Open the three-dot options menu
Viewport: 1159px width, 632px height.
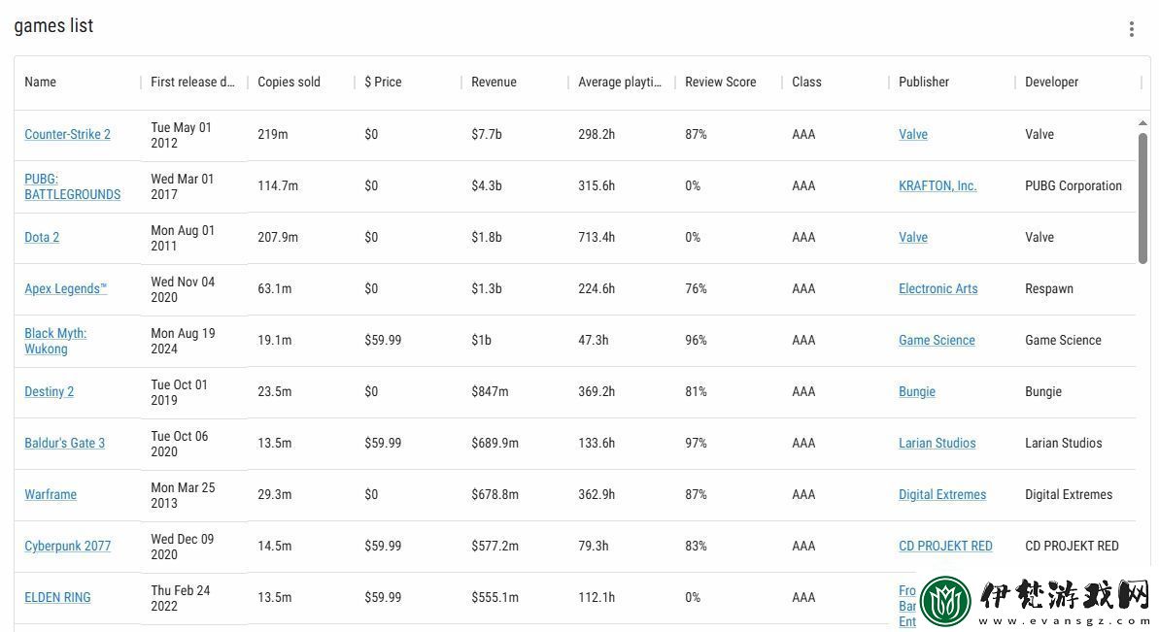pos(1131,29)
